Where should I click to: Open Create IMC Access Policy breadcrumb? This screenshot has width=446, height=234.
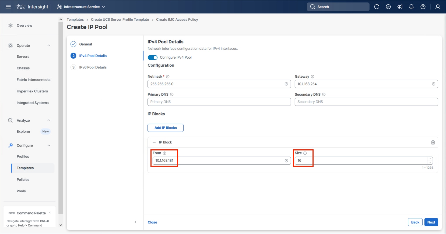pyautogui.click(x=177, y=20)
